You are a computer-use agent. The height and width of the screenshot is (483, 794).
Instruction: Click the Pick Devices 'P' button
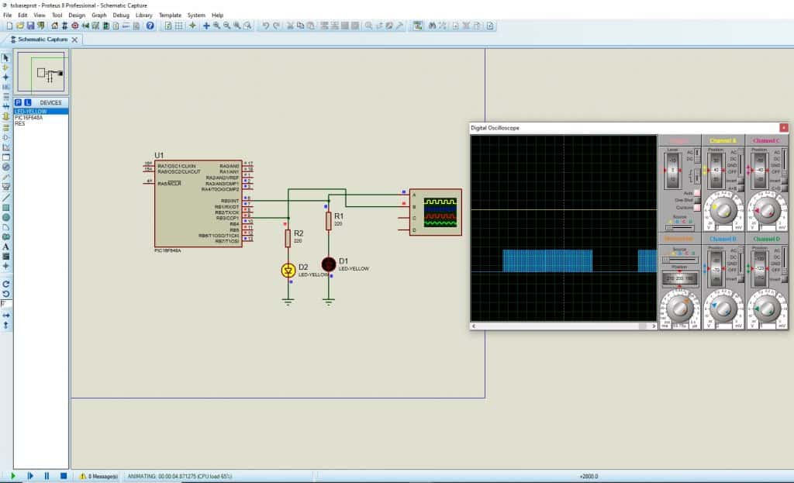pos(19,102)
